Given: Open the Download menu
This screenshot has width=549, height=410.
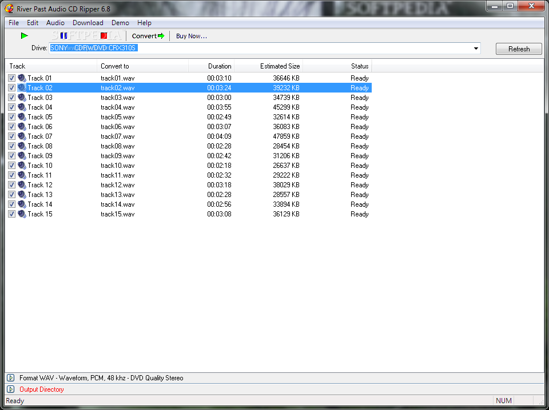Looking at the screenshot, I should pyautogui.click(x=88, y=23).
